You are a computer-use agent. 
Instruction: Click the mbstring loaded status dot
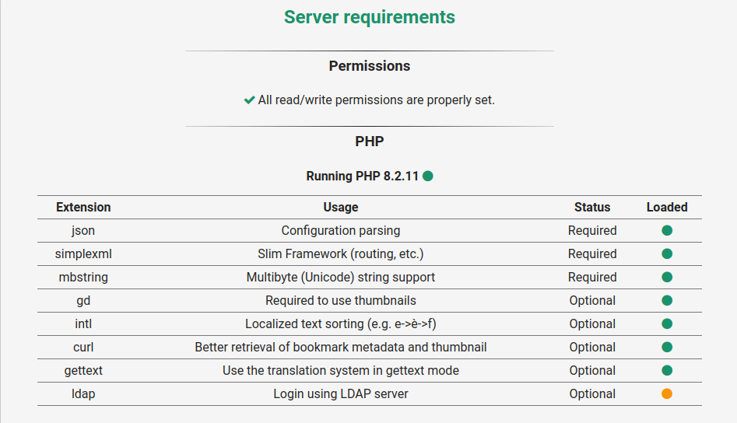pos(667,277)
